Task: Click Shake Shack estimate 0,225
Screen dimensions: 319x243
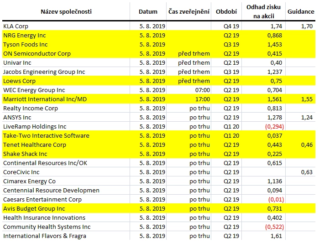Action: [x=275, y=154]
